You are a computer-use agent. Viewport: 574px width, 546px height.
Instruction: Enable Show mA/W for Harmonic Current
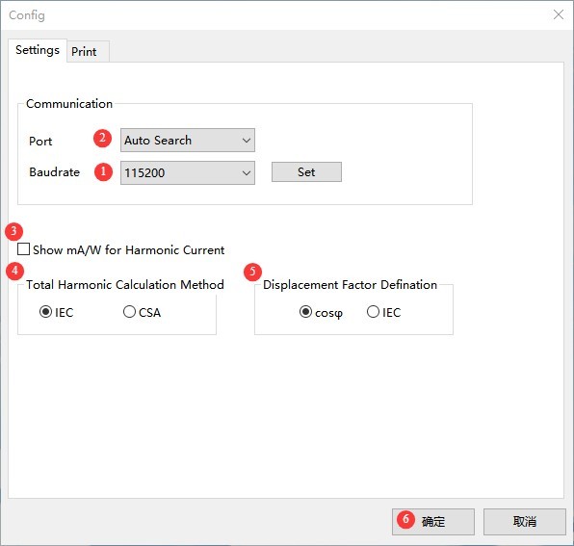23,249
